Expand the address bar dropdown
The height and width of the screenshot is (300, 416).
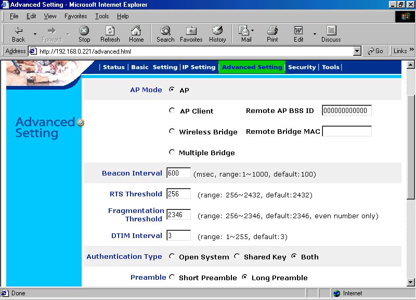click(357, 51)
